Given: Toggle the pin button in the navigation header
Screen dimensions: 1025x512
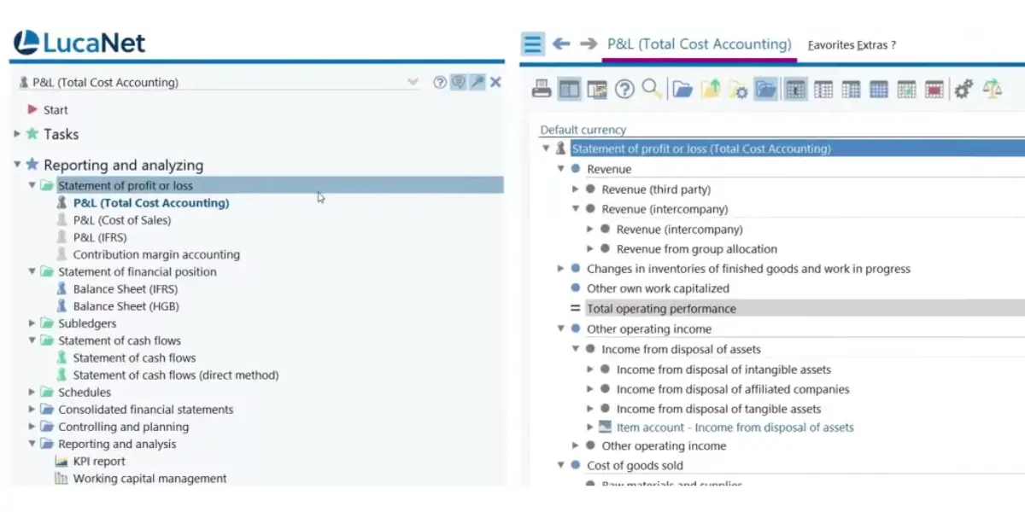Looking at the screenshot, I should click(x=477, y=82).
